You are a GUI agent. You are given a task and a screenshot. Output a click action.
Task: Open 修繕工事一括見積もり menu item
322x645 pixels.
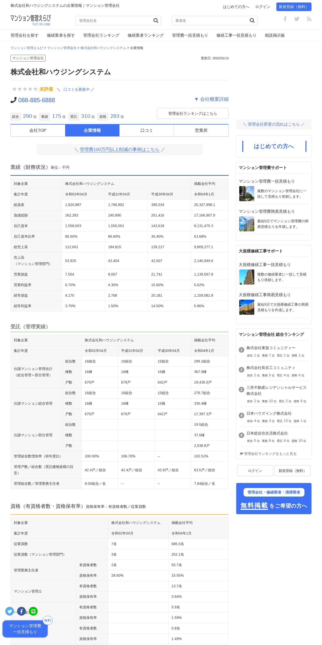point(236,35)
